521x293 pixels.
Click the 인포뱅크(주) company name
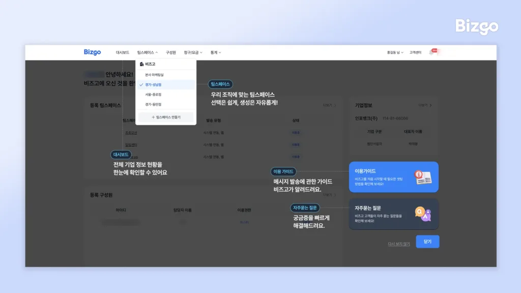coord(366,118)
